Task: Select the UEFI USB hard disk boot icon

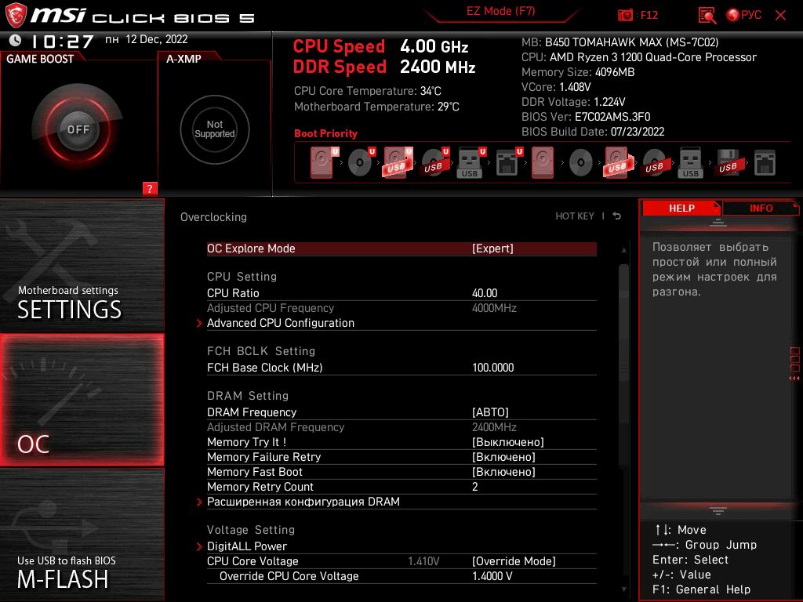Action: (396, 163)
